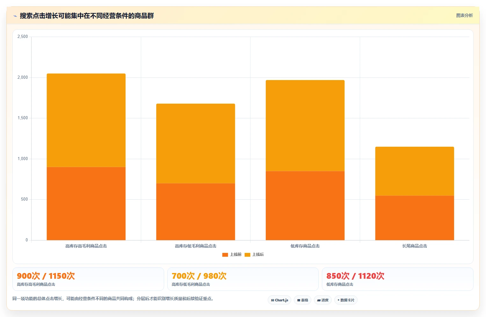
Task: Click the y-axis value 1,000
Action: (23, 158)
